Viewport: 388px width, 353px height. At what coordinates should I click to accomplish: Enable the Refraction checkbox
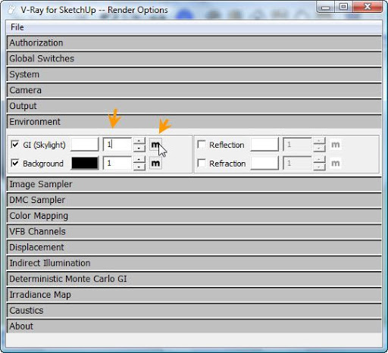pyautogui.click(x=202, y=163)
